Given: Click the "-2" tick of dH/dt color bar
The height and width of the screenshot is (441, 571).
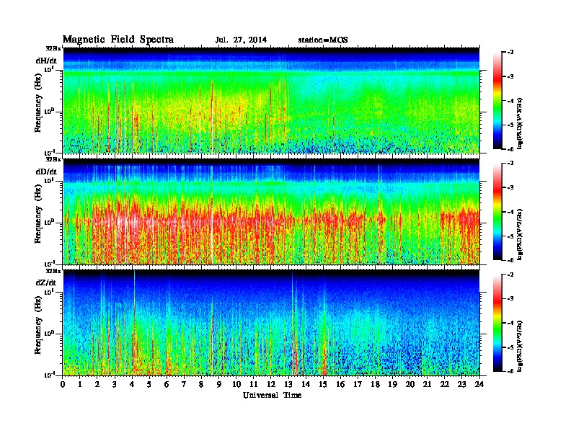Looking at the screenshot, I should tap(510, 53).
